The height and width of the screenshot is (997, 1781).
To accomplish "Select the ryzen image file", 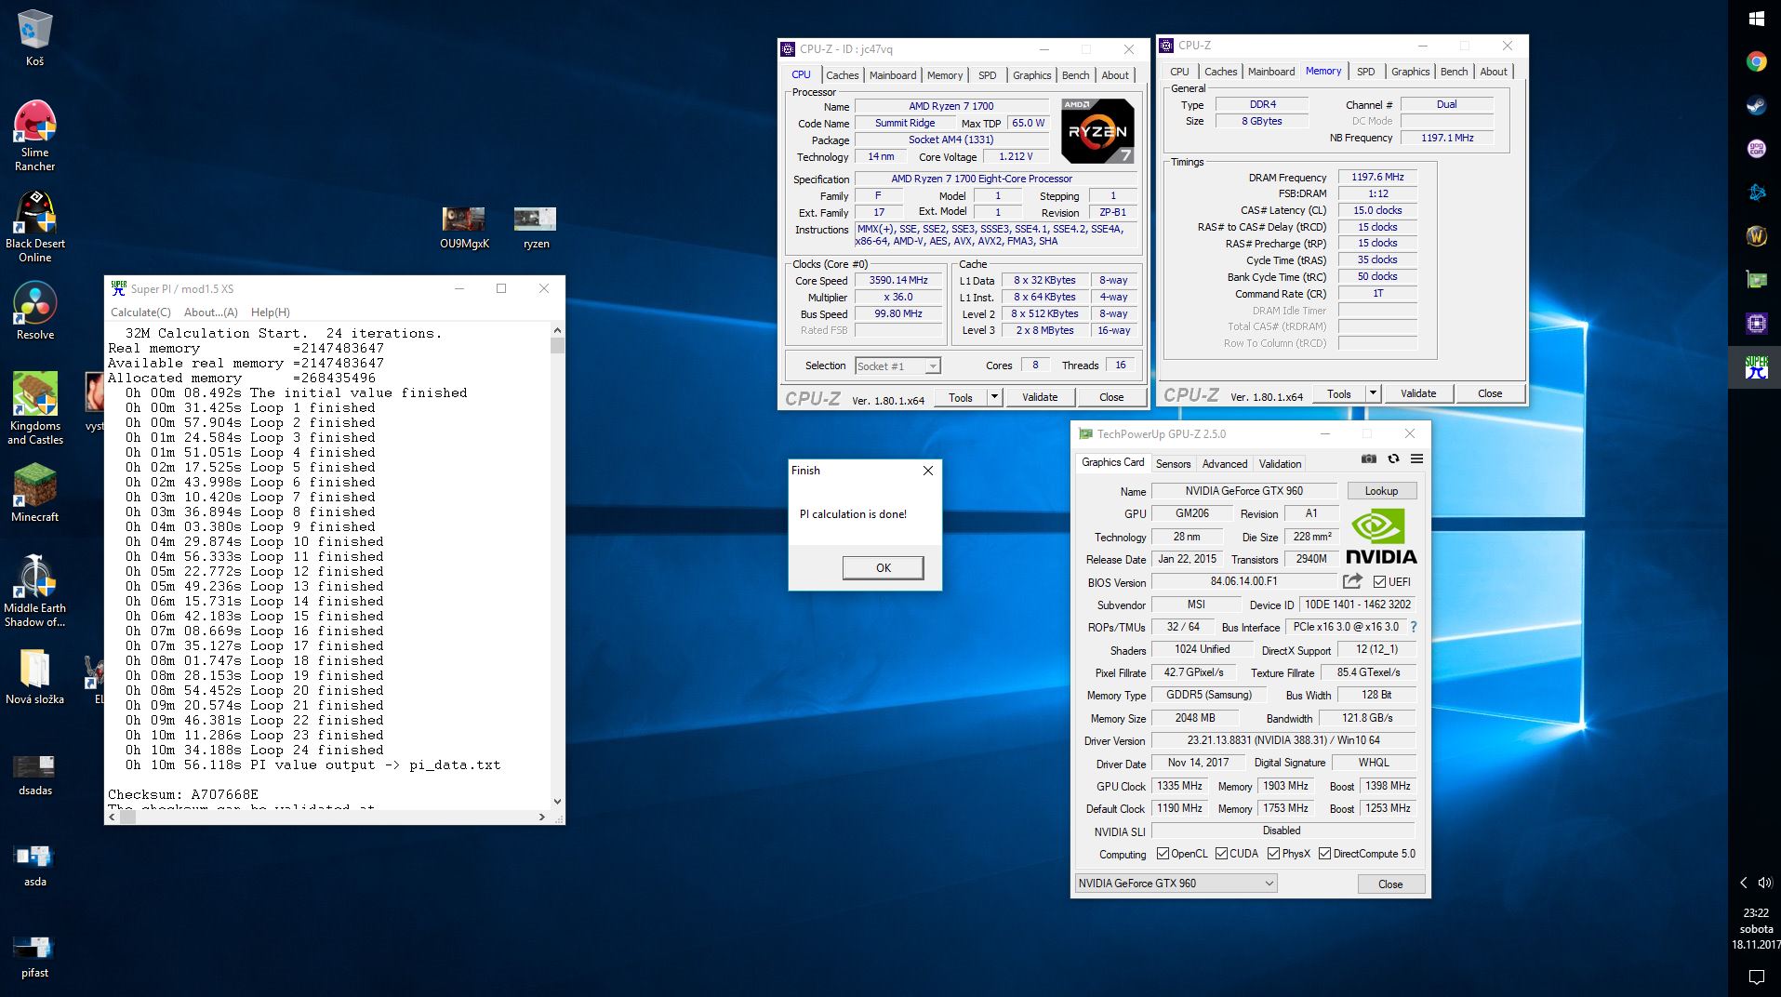I will (x=536, y=228).
